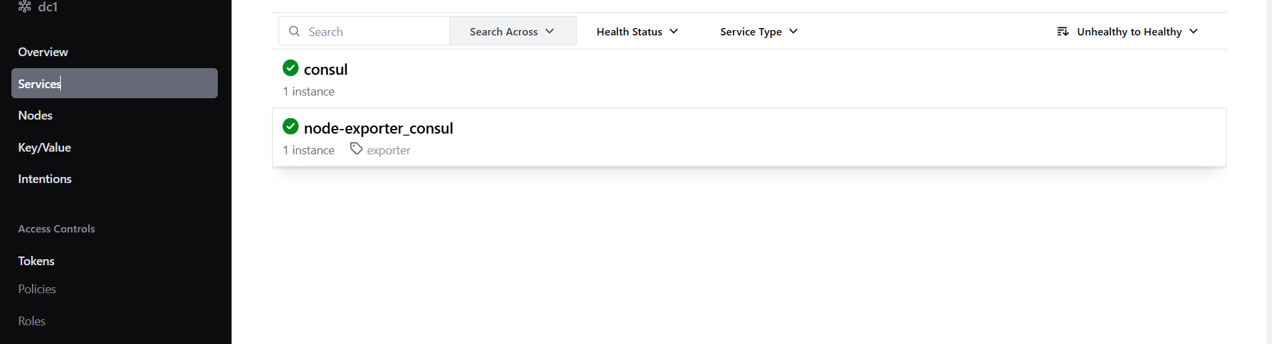Click into the services Search field
Screen dimensions: 1272x344
[364, 31]
